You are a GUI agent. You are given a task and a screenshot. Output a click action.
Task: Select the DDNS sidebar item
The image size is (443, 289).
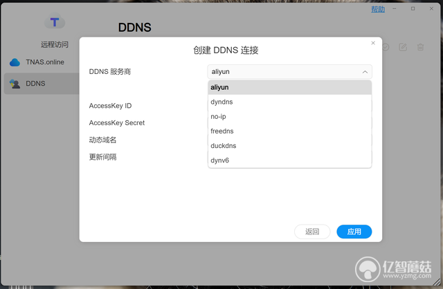(x=42, y=84)
